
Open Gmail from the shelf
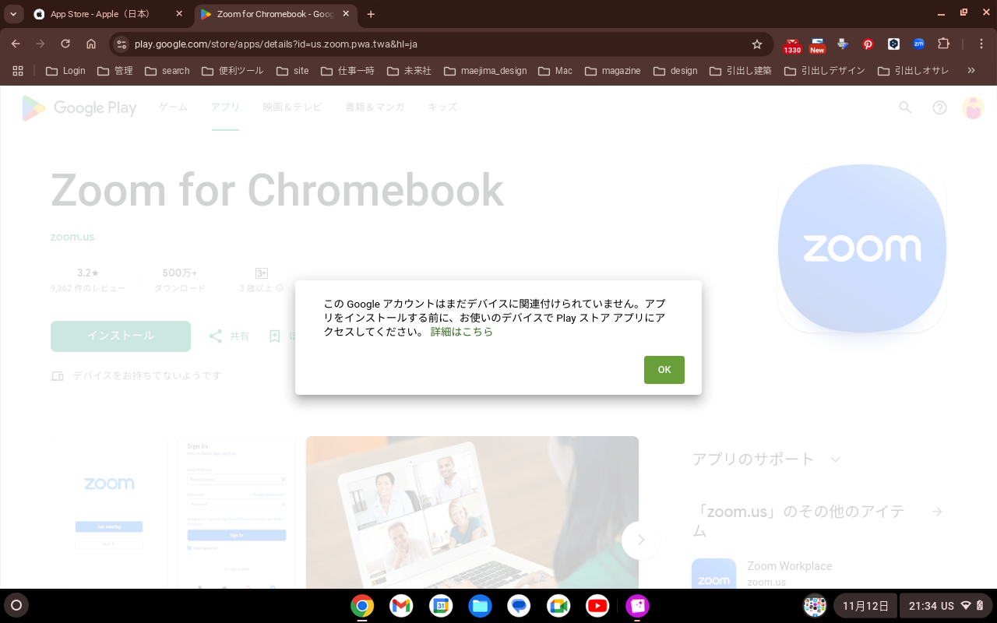pos(401,606)
